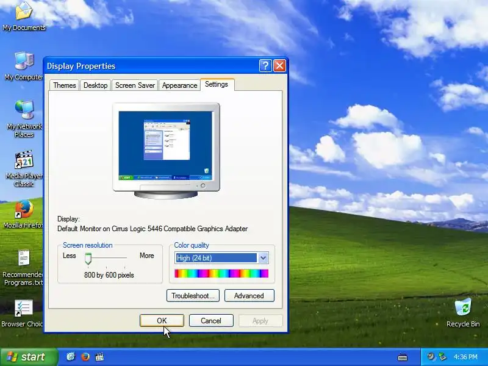Open Advanced display settings

249,296
